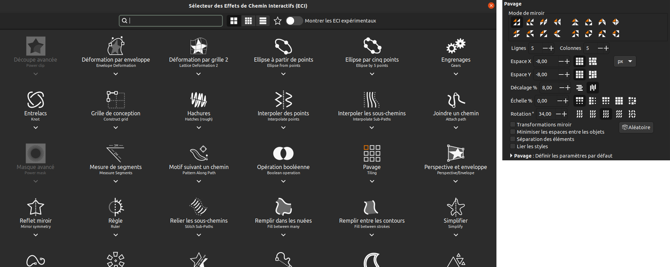Image resolution: width=670 pixels, height=267 pixels.
Task: Select the Engrenages (Gears) effect icon
Action: point(456,46)
